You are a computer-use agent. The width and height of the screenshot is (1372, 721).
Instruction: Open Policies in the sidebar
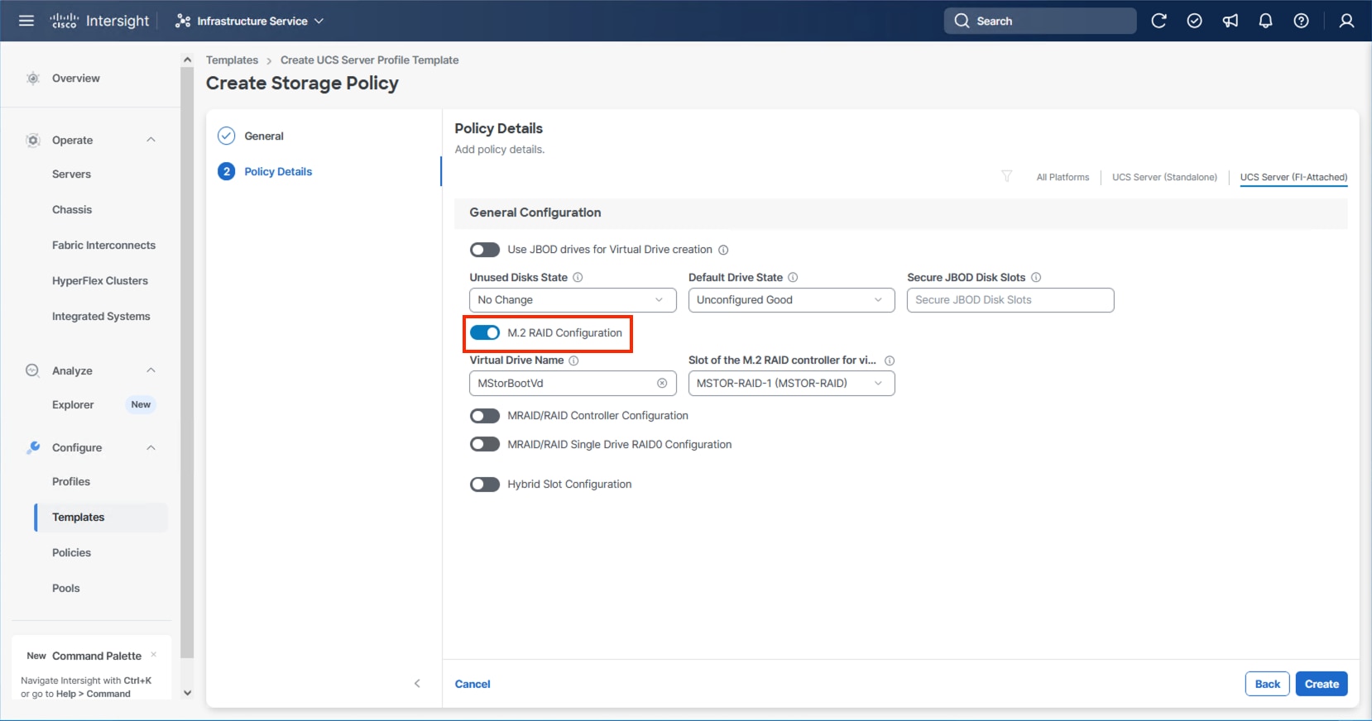pyautogui.click(x=72, y=552)
